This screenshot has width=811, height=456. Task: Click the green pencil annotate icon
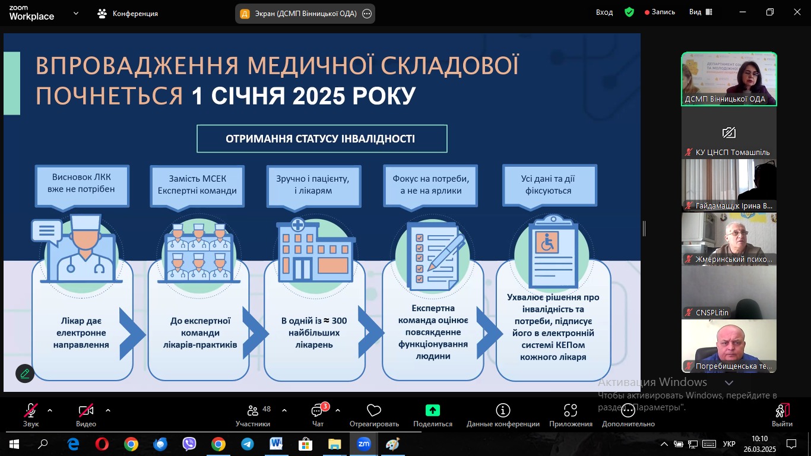pyautogui.click(x=25, y=373)
